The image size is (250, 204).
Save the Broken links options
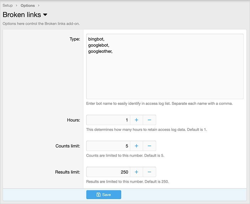coord(103,195)
